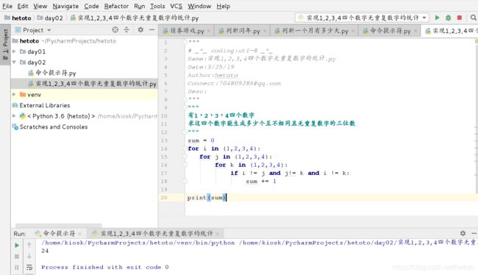Click the 'sum = 0' code line
The height and width of the screenshot is (275, 478).
pyautogui.click(x=201, y=140)
